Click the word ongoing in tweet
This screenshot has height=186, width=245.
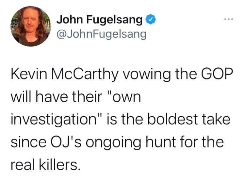coord(113,143)
